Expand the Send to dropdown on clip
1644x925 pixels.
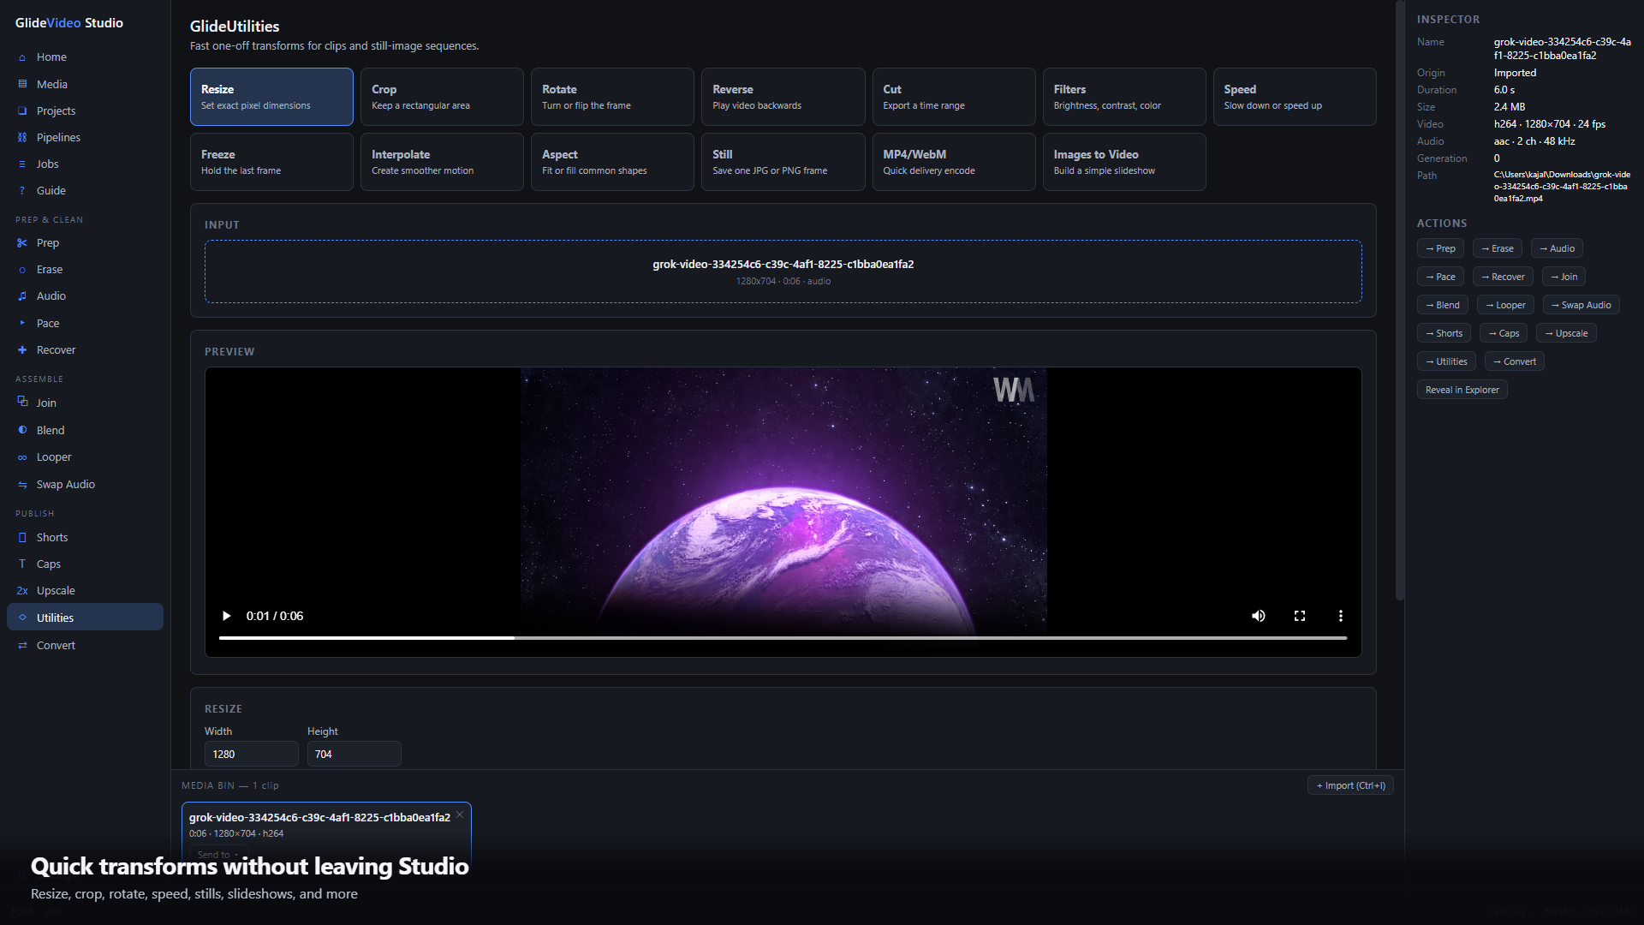217,855
